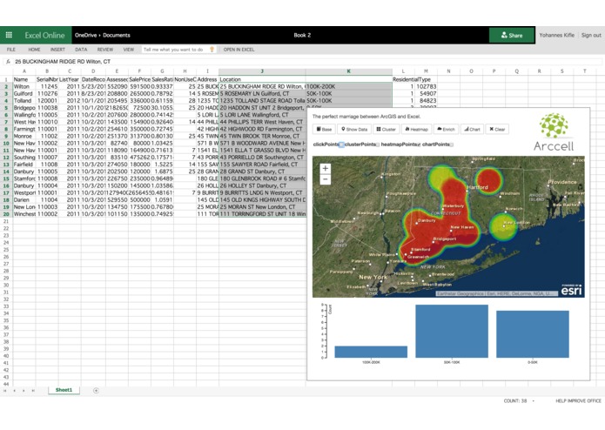Click cell '5 ROSEMARY LN Guilford, CT'
The width and height of the screenshot is (605, 430).
[262, 94]
